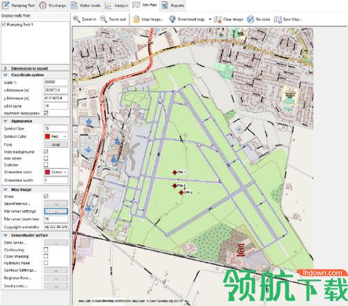Collapse the Coordinate system section

point(6,75)
